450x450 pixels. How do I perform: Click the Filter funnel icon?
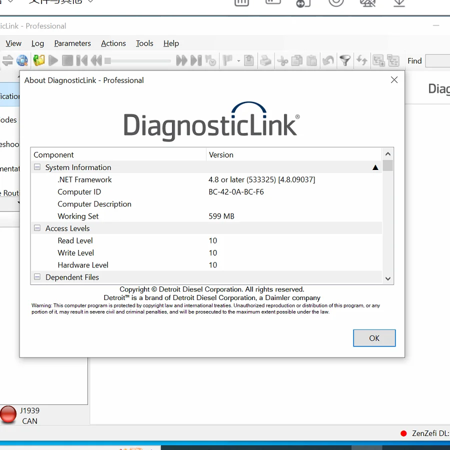pos(345,60)
